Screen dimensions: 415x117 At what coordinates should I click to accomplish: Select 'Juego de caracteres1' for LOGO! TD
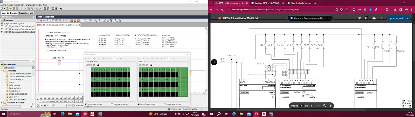coord(139,104)
